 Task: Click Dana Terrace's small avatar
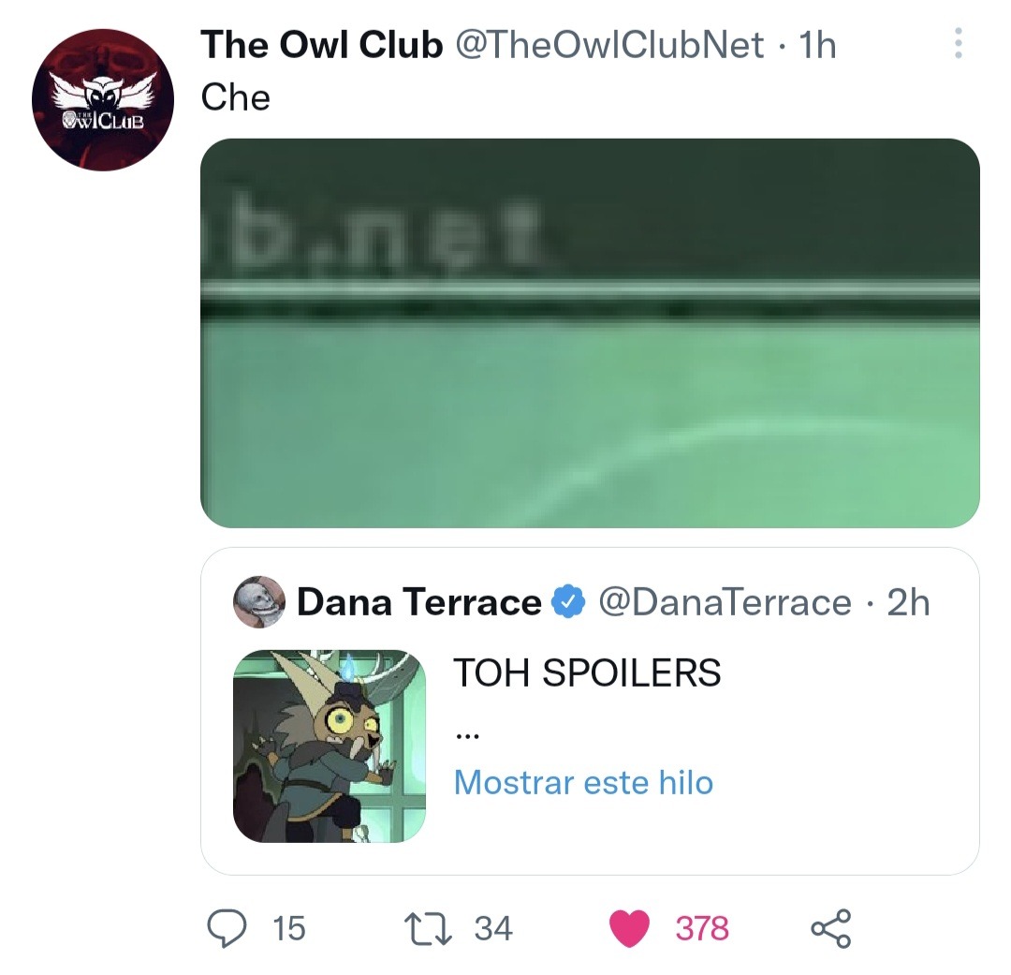point(259,602)
